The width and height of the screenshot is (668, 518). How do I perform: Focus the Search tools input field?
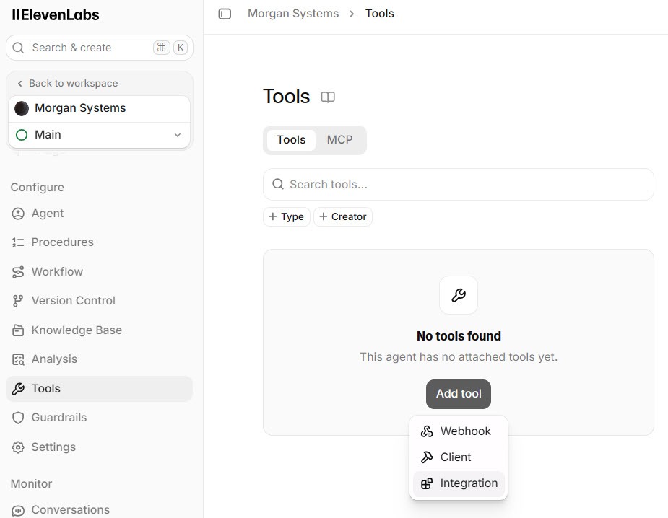coord(459,184)
